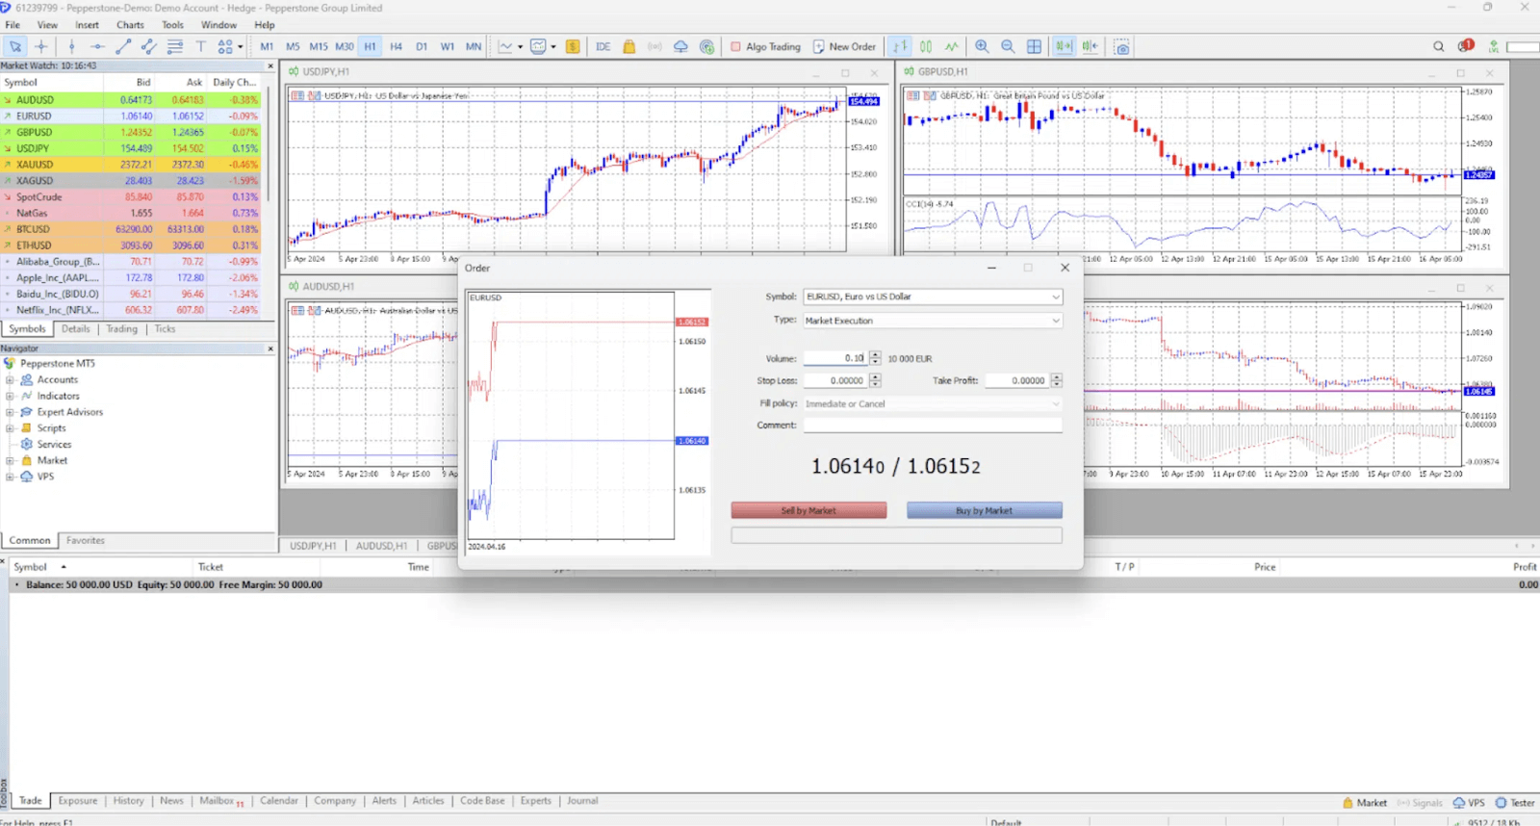Click the Stop Loss input field
1540x826 pixels.
click(835, 380)
